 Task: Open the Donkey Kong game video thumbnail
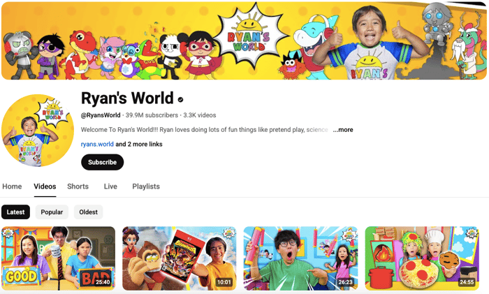180,258
